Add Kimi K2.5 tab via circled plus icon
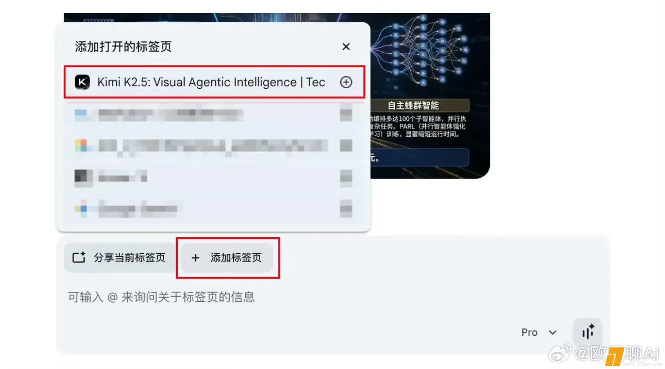Screen dimensions: 665x369 (346, 82)
